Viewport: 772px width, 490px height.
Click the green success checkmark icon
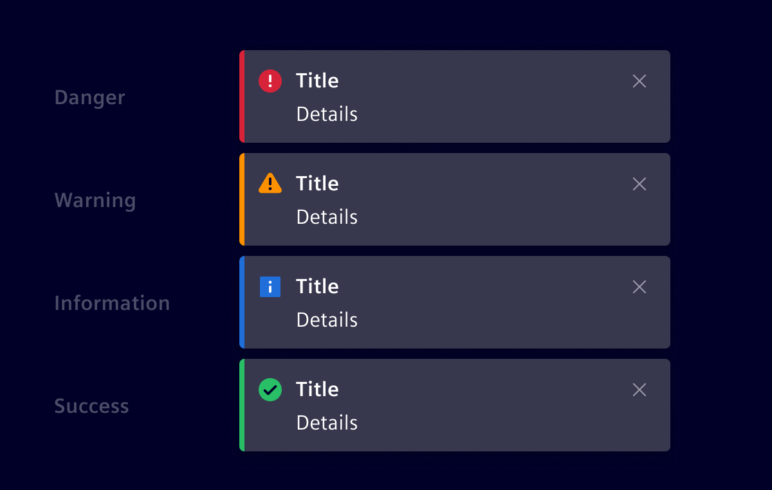270,390
